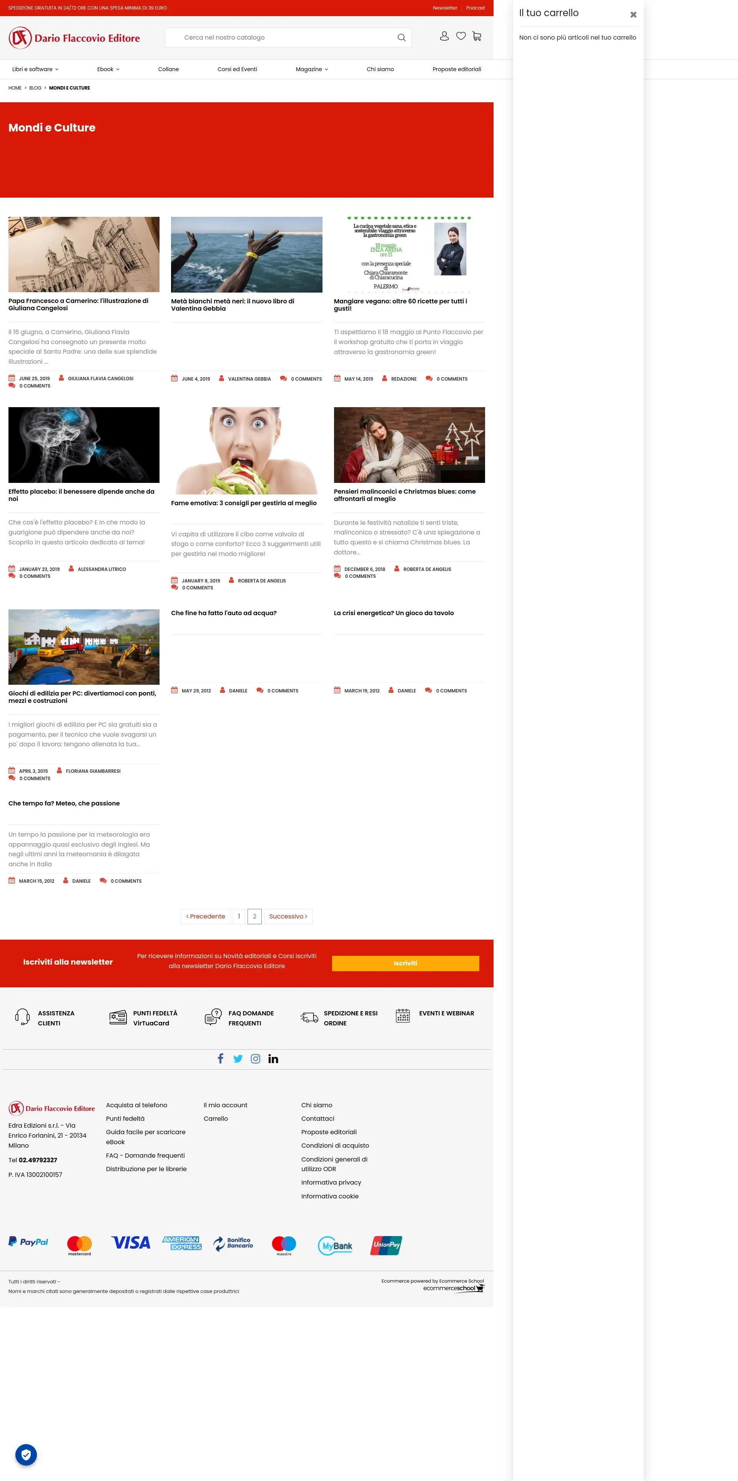This screenshot has width=738, height=1481.
Task: Open the shopping cart icon
Action: 477,36
